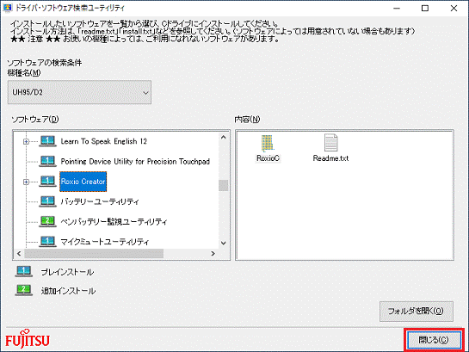The image size is (469, 352).
Task: Open the UH95/D2 model name dropdown
Action: (79, 92)
